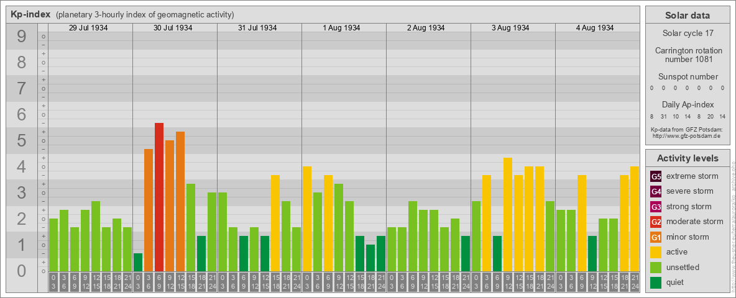736x298 pixels.
Task: Click the 'Activity levels' panel header
Action: click(x=687, y=158)
